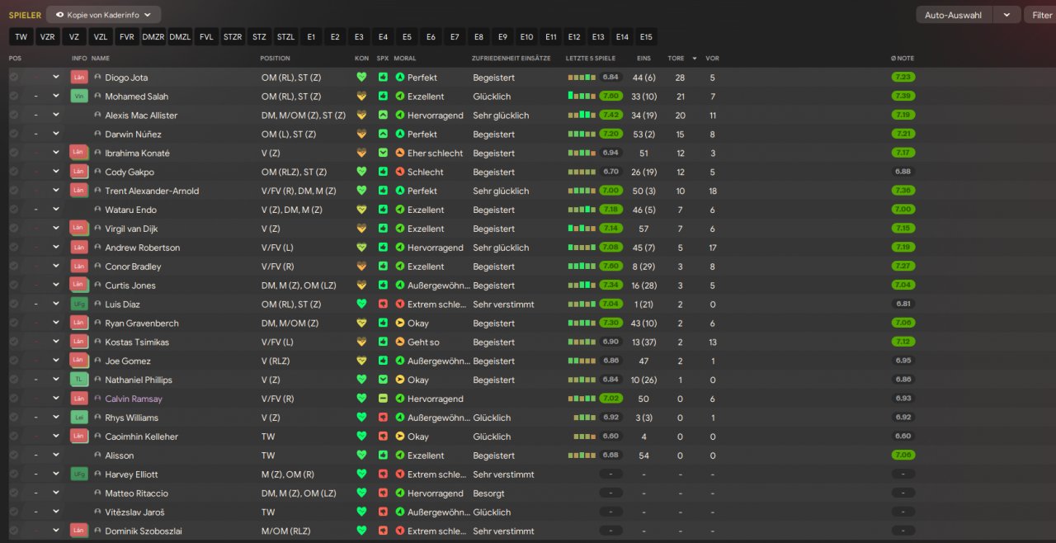This screenshot has height=543, width=1056.
Task: Toggle selection circle for Mohamed Salah
Action: (x=13, y=96)
